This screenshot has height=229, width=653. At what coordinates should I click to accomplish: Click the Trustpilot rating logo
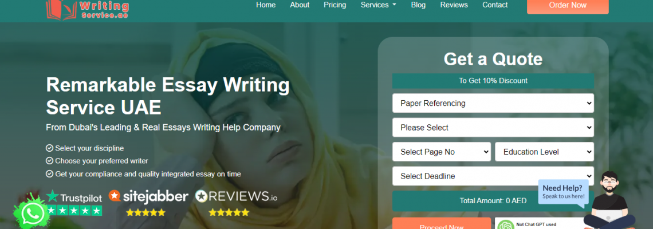pyautogui.click(x=75, y=203)
